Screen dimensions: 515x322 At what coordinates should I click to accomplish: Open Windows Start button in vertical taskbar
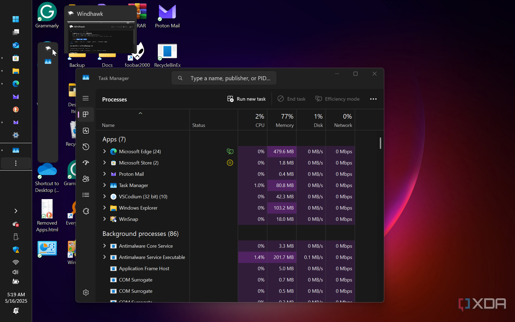tap(16, 19)
